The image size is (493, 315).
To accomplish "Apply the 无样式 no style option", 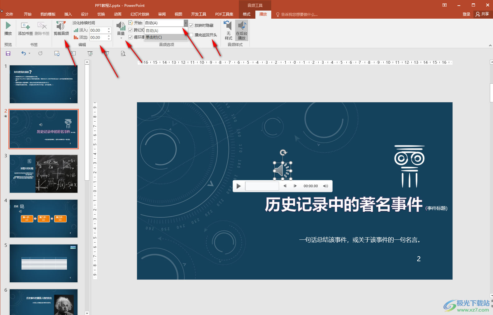I will click(228, 30).
